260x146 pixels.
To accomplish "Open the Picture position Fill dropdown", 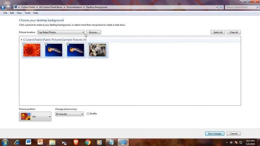I will point(35,116).
